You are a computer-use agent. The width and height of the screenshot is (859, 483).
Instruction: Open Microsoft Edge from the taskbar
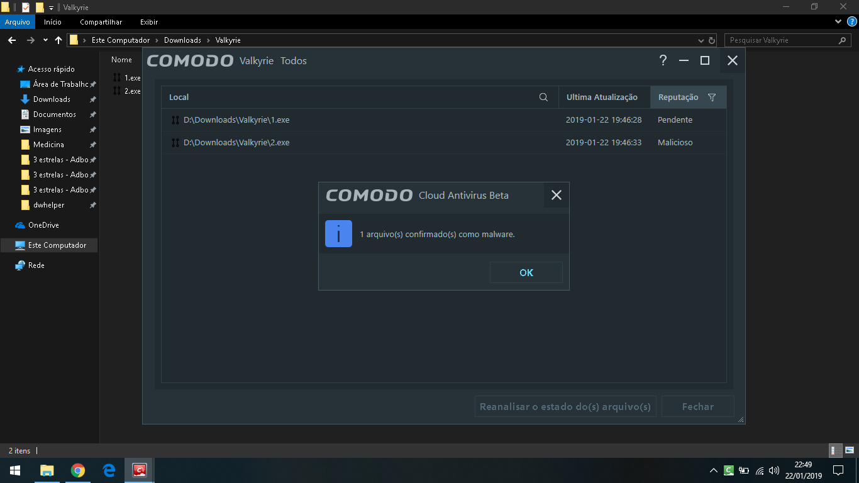coord(109,470)
